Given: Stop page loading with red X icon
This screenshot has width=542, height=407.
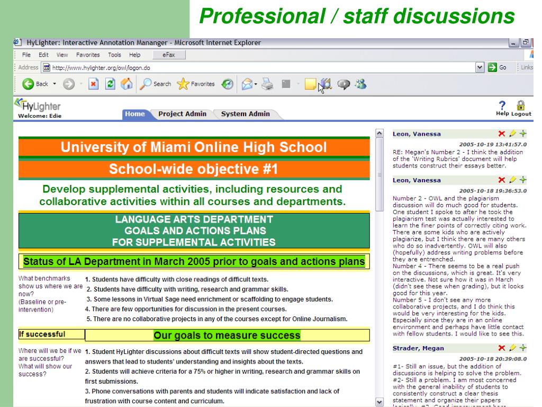Looking at the screenshot, I should point(93,84).
